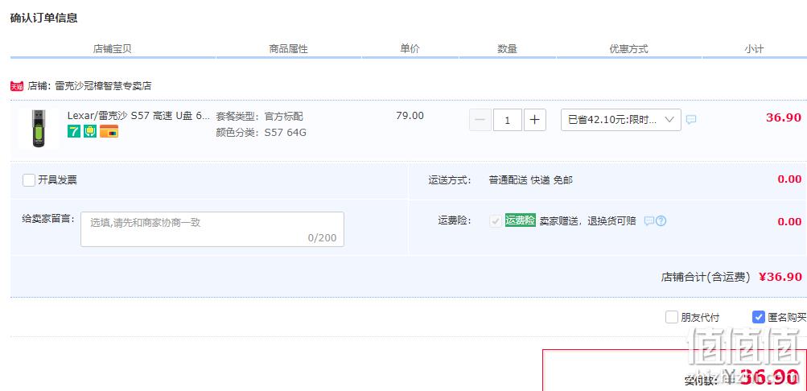Increase quantity with the plus button
Screen dimensions: 807x391
pyautogui.click(x=535, y=120)
